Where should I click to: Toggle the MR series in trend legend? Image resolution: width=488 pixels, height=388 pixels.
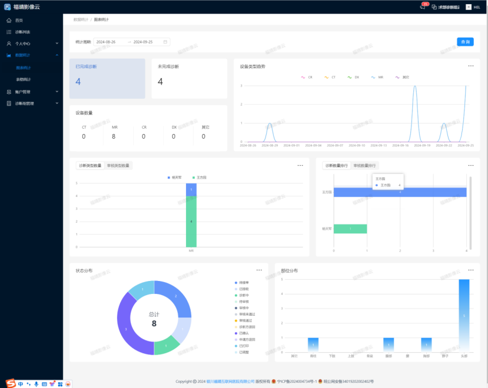pos(377,77)
